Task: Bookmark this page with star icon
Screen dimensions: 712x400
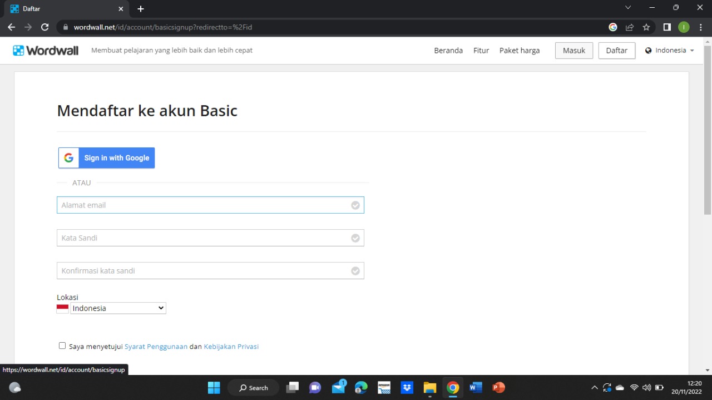Action: (x=646, y=27)
